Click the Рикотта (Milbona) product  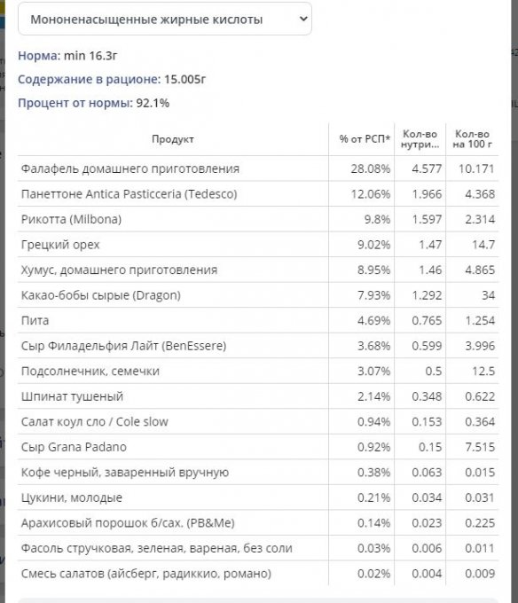[72, 219]
